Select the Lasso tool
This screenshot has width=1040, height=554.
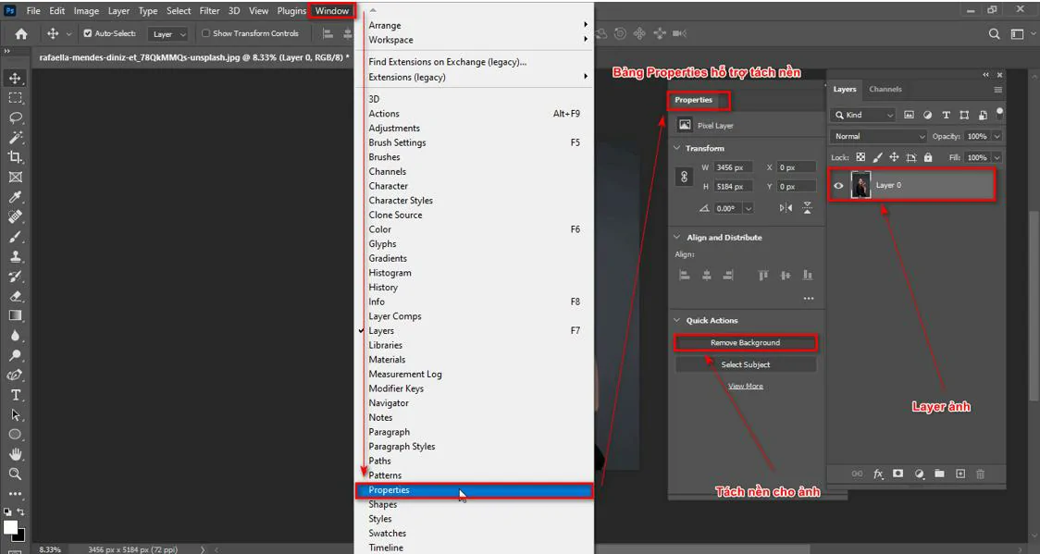14,117
